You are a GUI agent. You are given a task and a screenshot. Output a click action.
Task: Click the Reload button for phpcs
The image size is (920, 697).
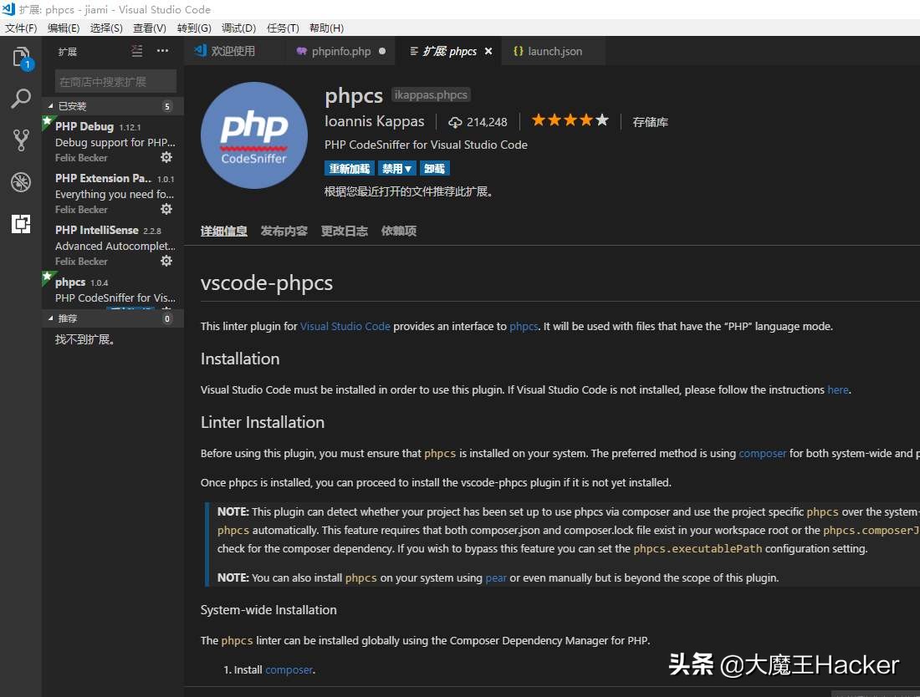[349, 169]
